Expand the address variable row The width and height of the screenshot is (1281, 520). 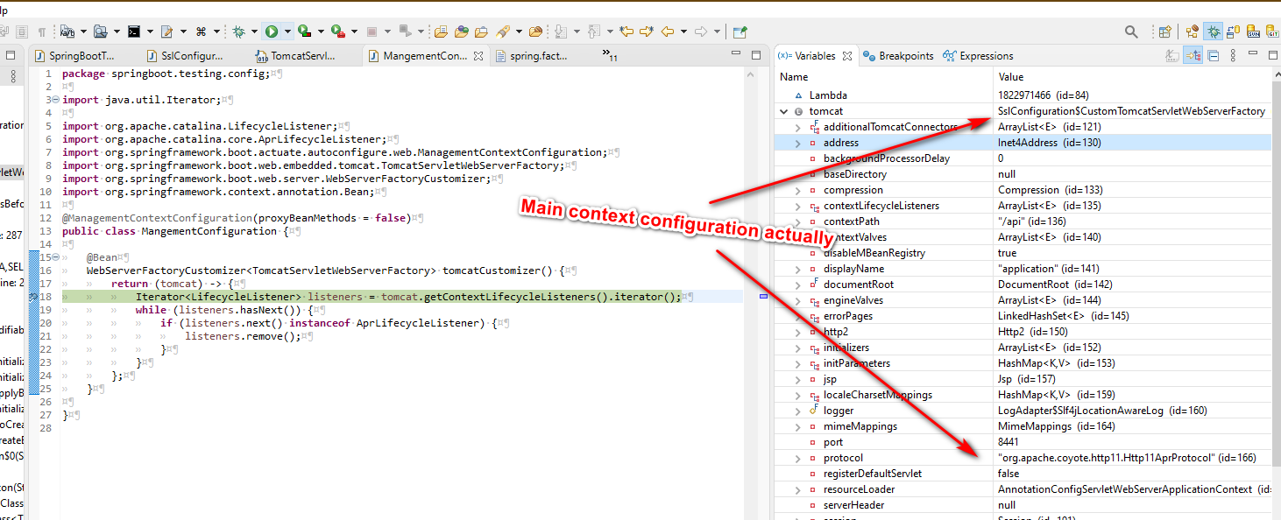tap(797, 143)
